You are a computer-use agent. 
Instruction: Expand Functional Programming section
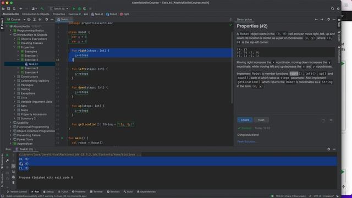pyautogui.click(x=10, y=127)
